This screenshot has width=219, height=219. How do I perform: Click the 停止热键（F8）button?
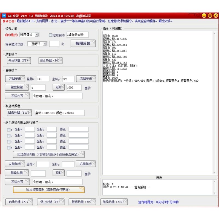[51, 202]
